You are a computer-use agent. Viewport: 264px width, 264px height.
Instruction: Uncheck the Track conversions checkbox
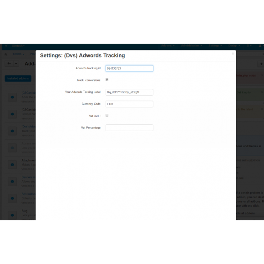[x=107, y=80]
